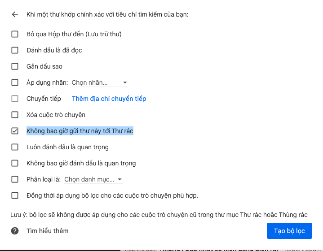The height and width of the screenshot is (251, 323).
Task: Check 'Đồng thời áp dụng bộ lọc' box
Action: pos(15,195)
